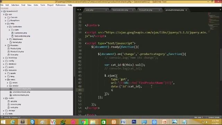The height and width of the screenshot is (125, 222).
Task: Open console.php in sidebar
Action: pyautogui.click(x=16, y=105)
